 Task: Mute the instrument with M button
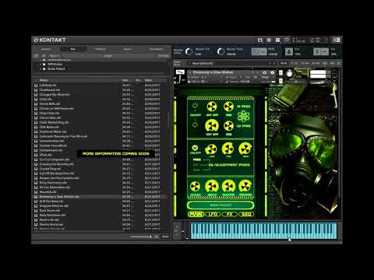pos(280,81)
